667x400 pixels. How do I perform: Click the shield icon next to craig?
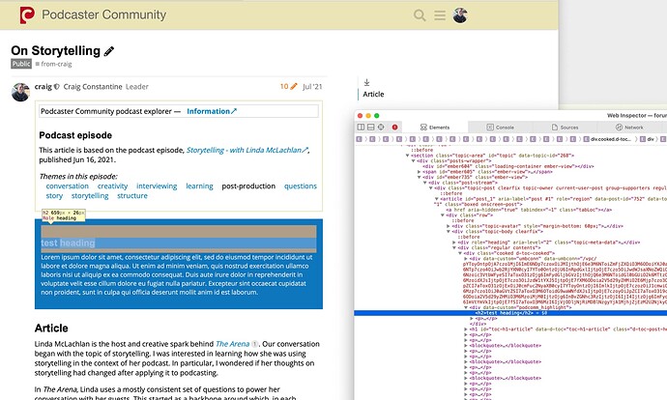pyautogui.click(x=57, y=86)
